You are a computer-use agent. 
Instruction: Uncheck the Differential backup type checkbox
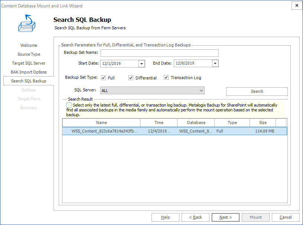[131, 78]
